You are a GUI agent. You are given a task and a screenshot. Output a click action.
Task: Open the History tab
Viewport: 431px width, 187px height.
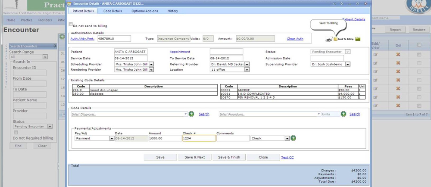pos(173,11)
